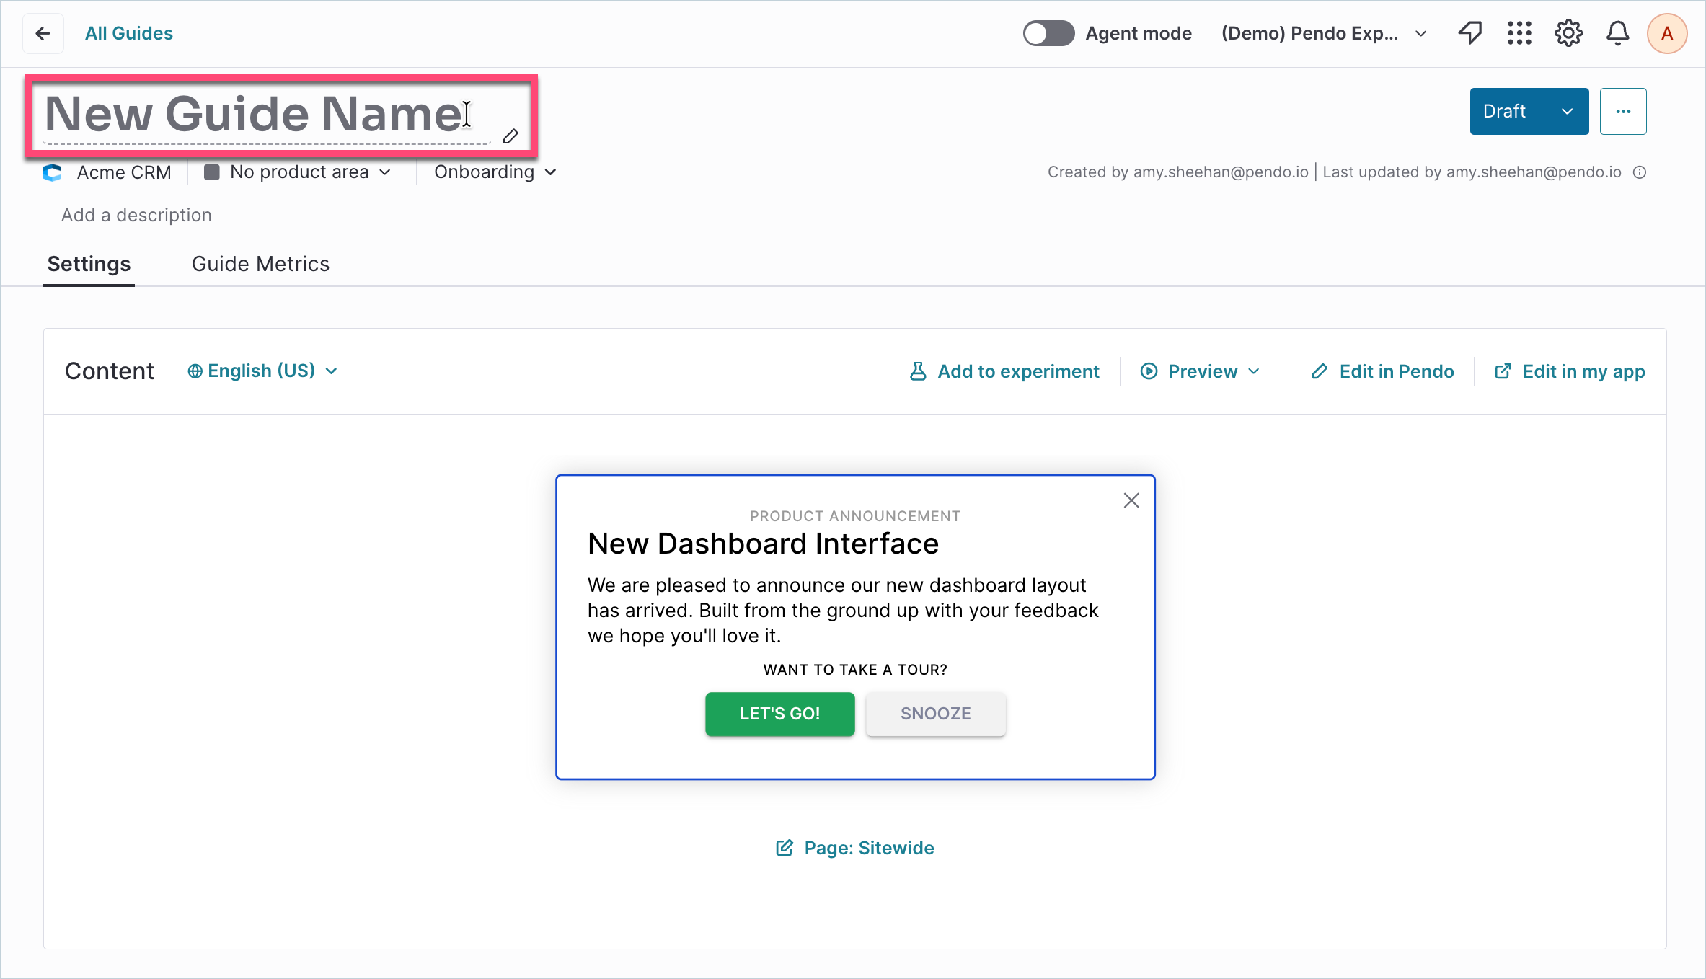Close the guide preview with the X
This screenshot has height=979, width=1706.
(x=1131, y=500)
